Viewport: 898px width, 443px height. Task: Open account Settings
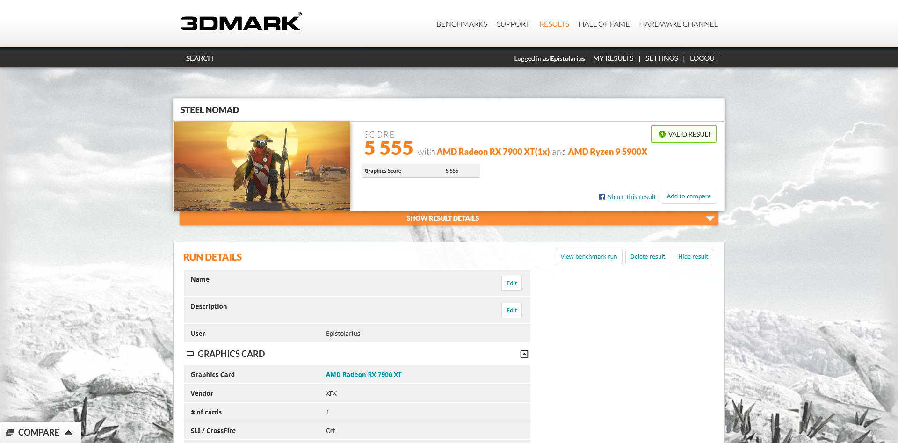point(661,58)
